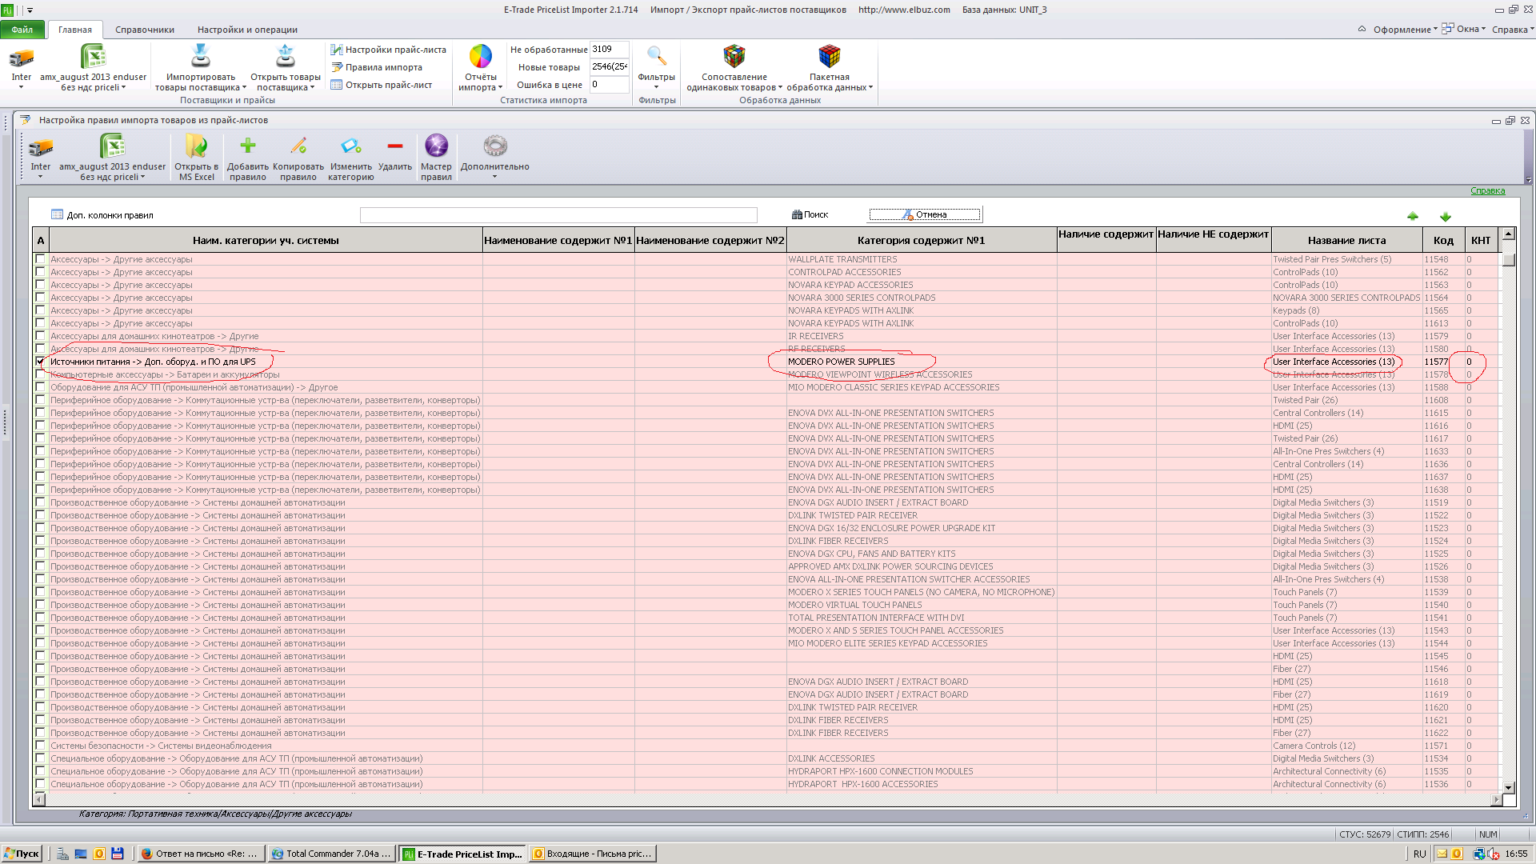Click green up arrow above table
Viewport: 1536px width, 864px height.
pos(1413,217)
